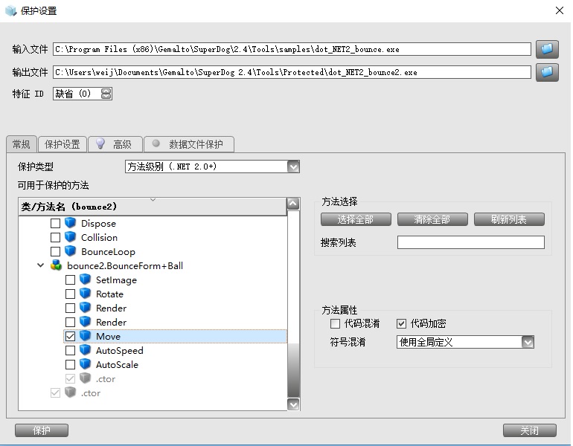
Task: Enable the 代码混淆 checkbox
Action: (x=335, y=324)
